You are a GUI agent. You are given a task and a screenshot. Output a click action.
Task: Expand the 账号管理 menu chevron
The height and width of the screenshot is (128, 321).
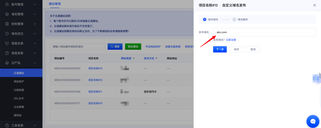coord(35,5)
